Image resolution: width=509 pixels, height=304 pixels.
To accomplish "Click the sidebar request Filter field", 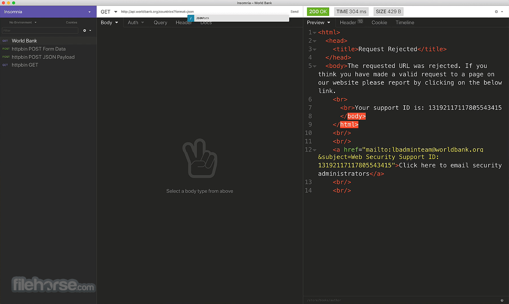I will (40, 30).
